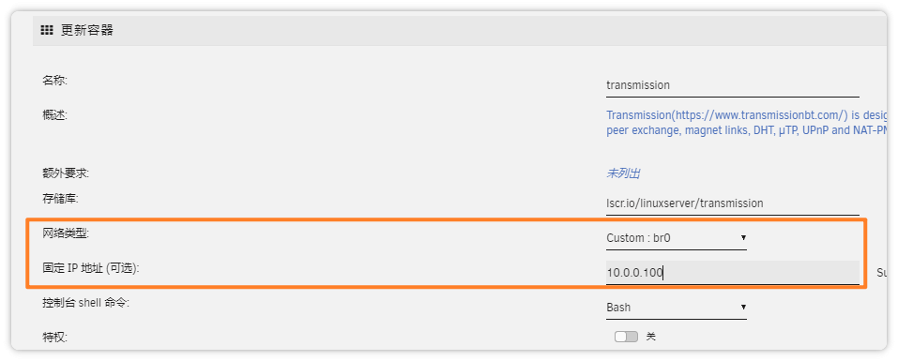Click the 关 text beside the 特权 switch
Screen dimensions: 898x361
[650, 337]
